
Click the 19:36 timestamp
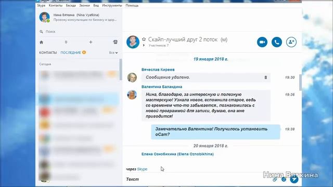click(290, 95)
